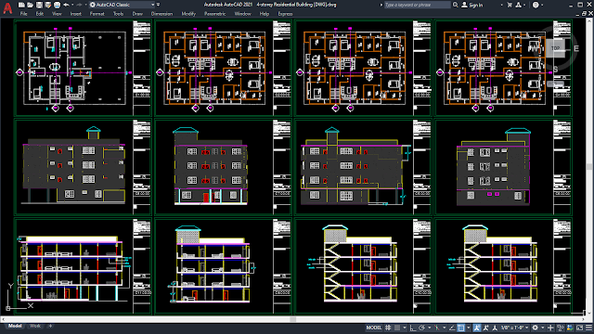Open the File menu
This screenshot has height=334, width=594.
(23, 14)
